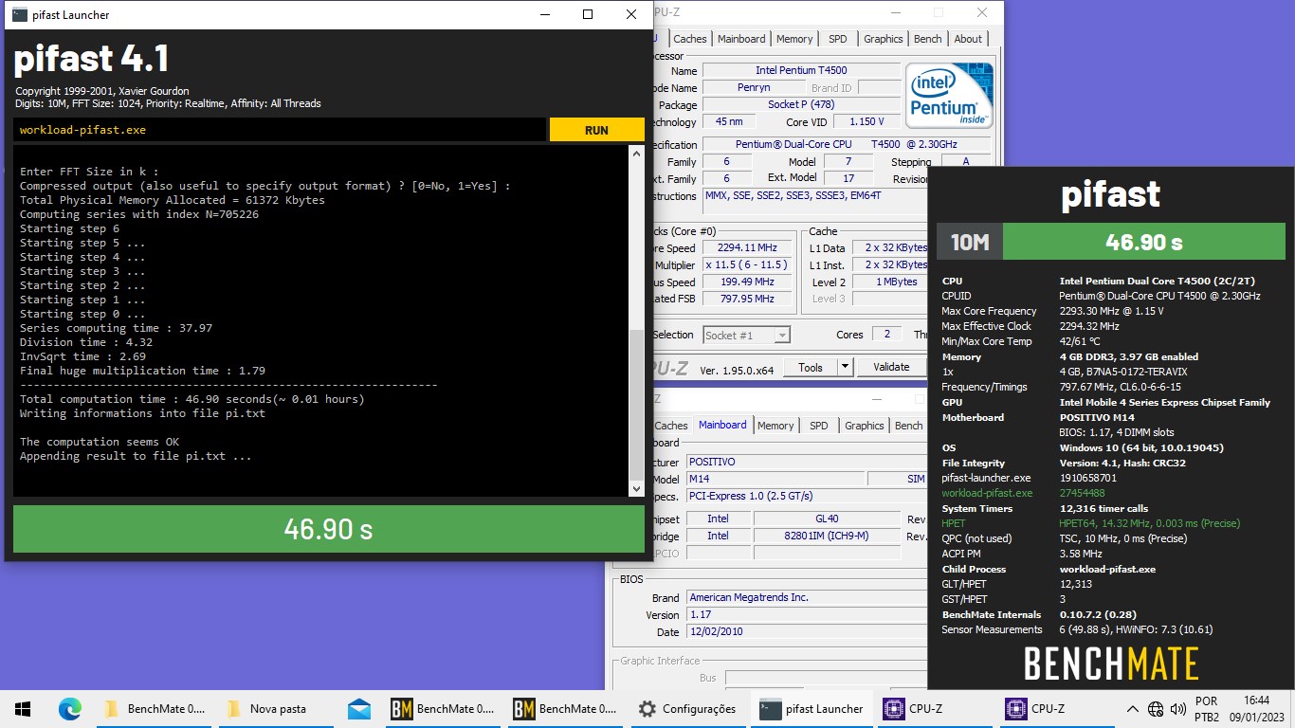This screenshot has width=1295, height=728.
Task: Click the POSITIVO manufacturer field
Action: click(807, 462)
